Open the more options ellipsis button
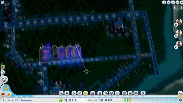Screen dimensions: 183x103 click(182, 3)
